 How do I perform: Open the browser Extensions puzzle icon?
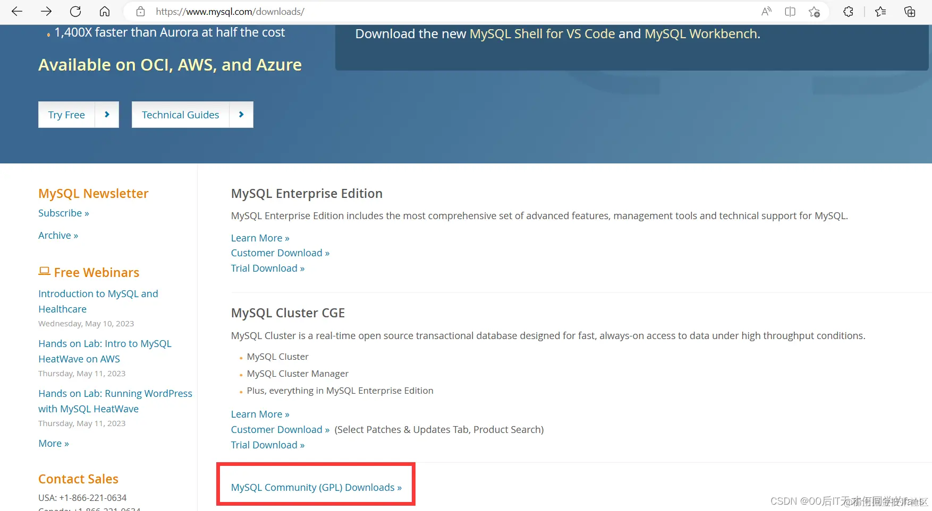click(x=849, y=11)
